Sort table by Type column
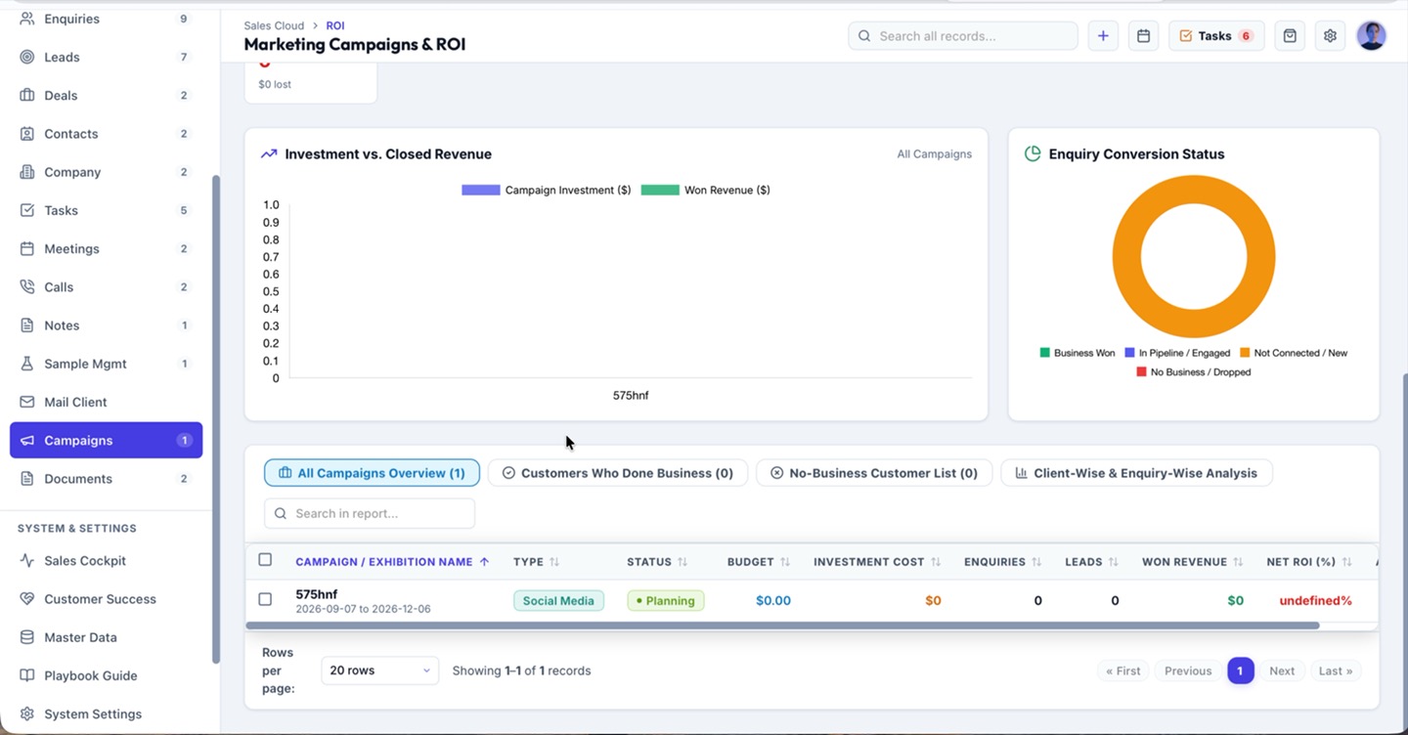The image size is (1408, 735). (x=537, y=562)
